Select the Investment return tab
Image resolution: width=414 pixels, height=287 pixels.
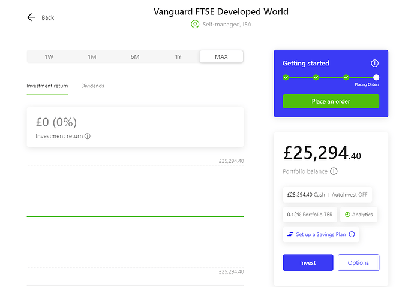click(x=47, y=86)
